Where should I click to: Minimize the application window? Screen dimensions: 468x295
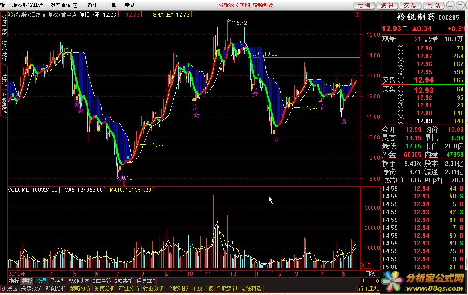(x=451, y=5)
